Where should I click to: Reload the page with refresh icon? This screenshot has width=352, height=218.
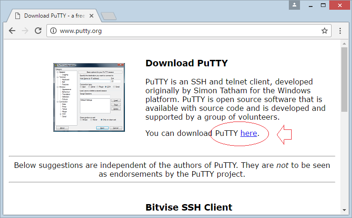38,31
